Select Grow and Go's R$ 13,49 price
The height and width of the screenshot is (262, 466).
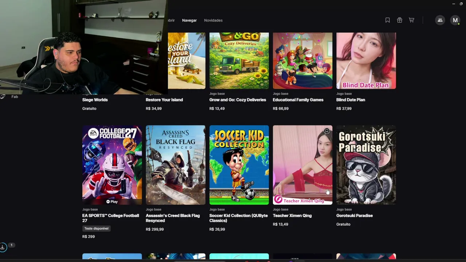217,108
